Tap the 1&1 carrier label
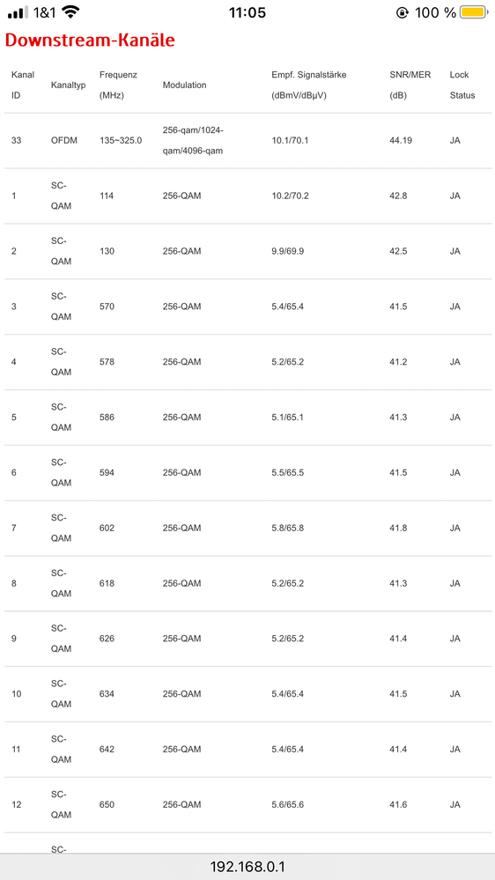Viewport: 495px width, 880px height. [x=44, y=12]
